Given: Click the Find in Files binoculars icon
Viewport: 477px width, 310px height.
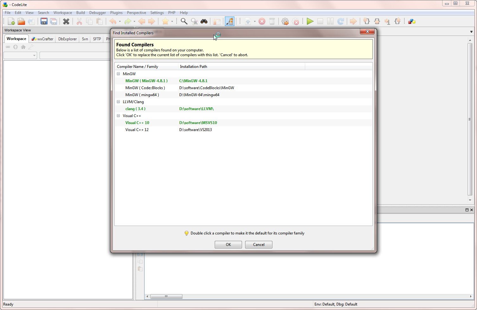Looking at the screenshot, I should (204, 21).
